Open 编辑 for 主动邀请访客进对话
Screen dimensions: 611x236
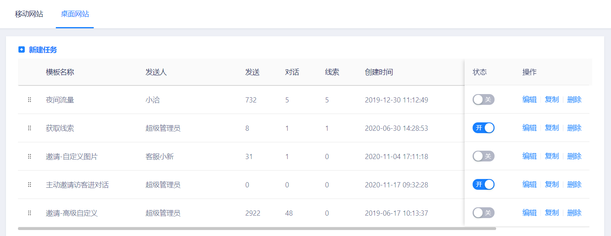[x=530, y=185]
